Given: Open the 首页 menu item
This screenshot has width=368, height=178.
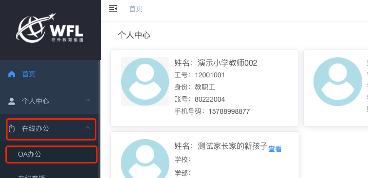Looking at the screenshot, I should pyautogui.click(x=50, y=74).
